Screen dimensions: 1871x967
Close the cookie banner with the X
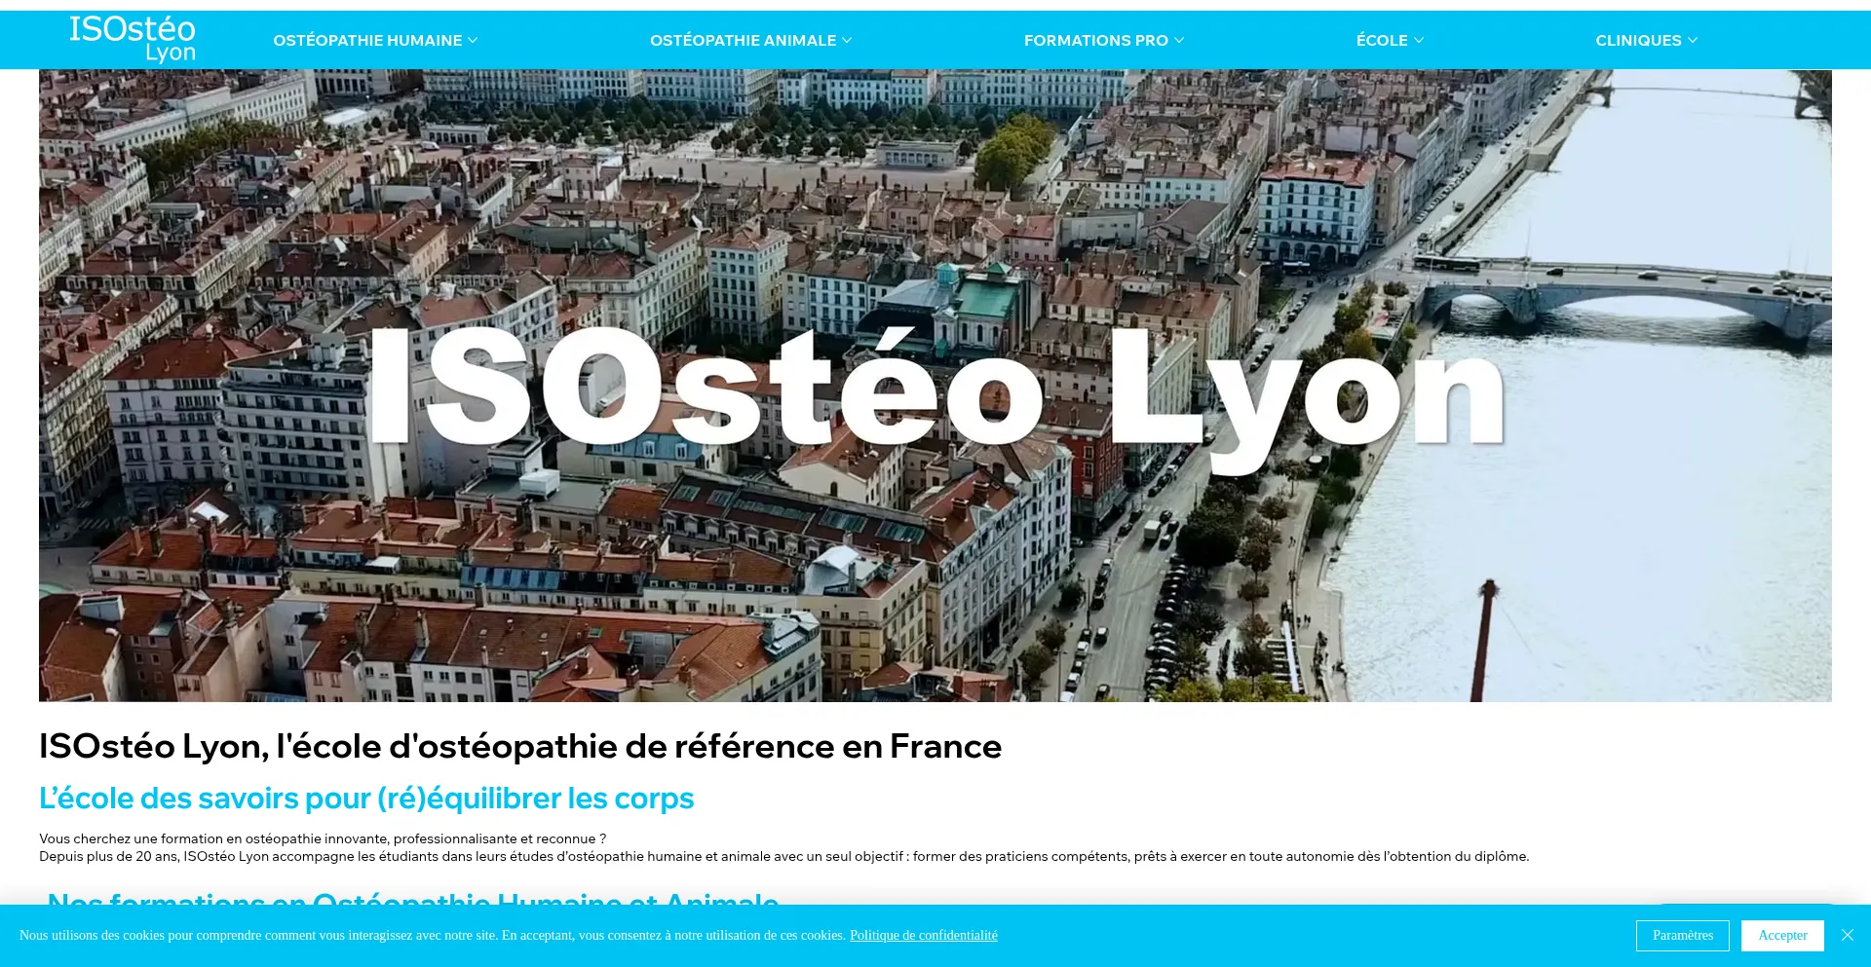click(1847, 935)
